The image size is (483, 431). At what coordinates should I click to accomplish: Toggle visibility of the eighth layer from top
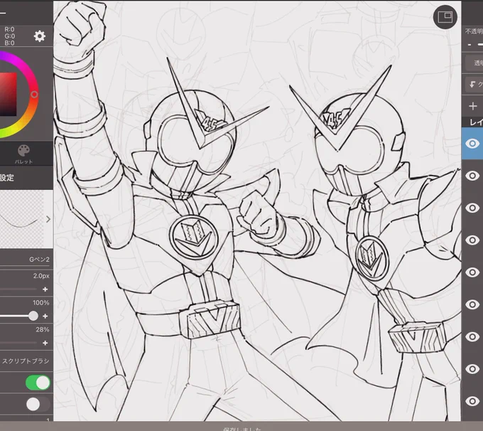pos(472,369)
